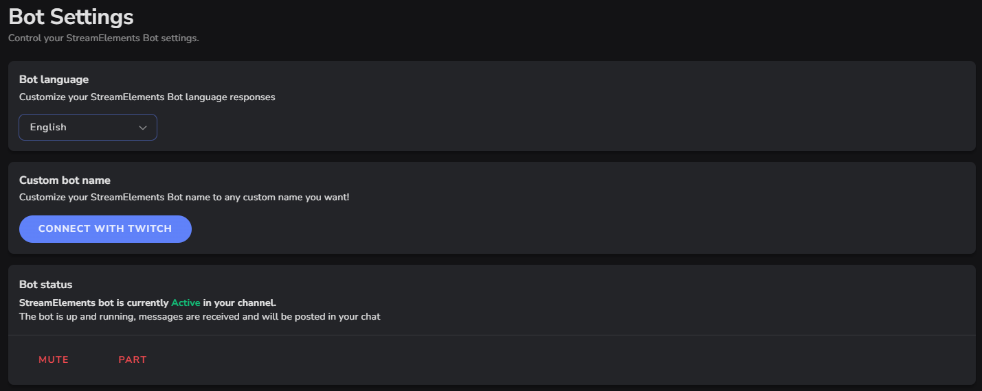Open the Bot language dropdown
This screenshot has height=391, width=982.
[x=88, y=128]
